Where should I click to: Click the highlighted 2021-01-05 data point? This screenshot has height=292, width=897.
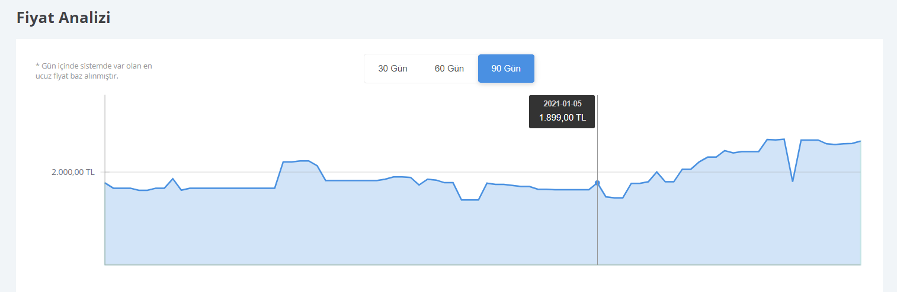(x=597, y=183)
